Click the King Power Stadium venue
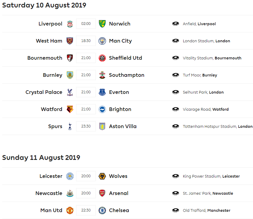Image resolution: width=253 pixels, height=219 pixels. [x=202, y=176]
